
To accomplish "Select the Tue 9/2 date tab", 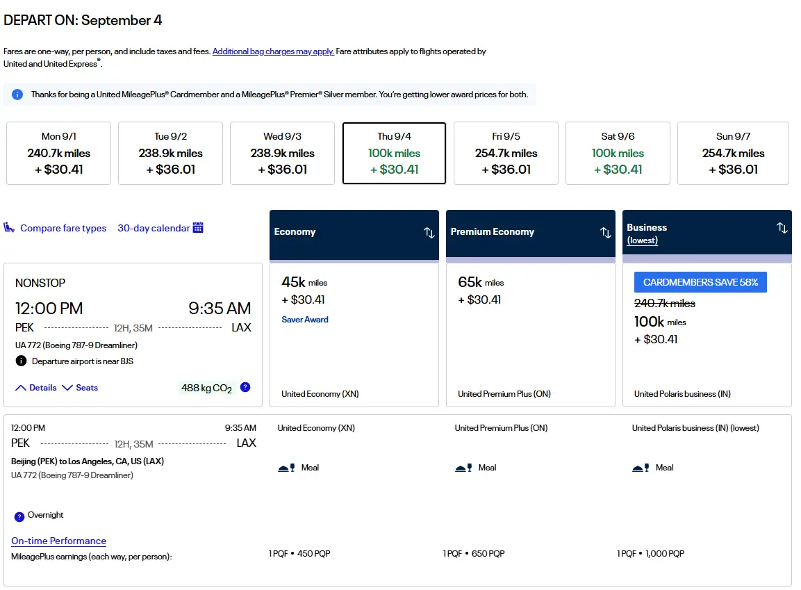I will point(171,154).
